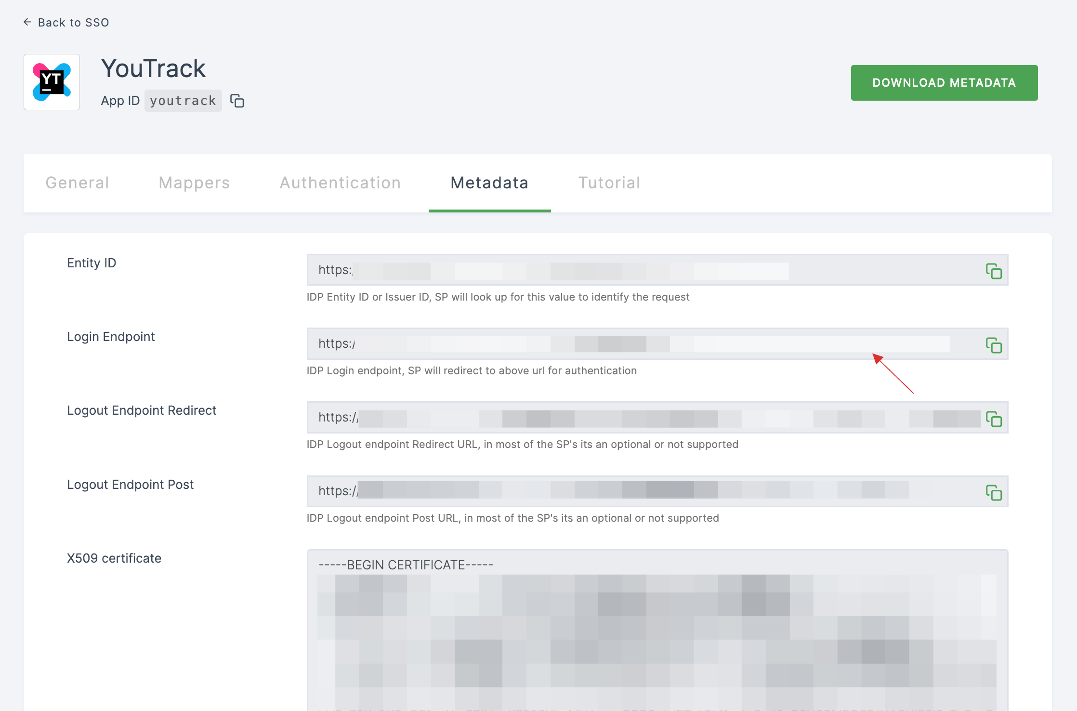Click the Logout Endpoint Post field

(657, 491)
